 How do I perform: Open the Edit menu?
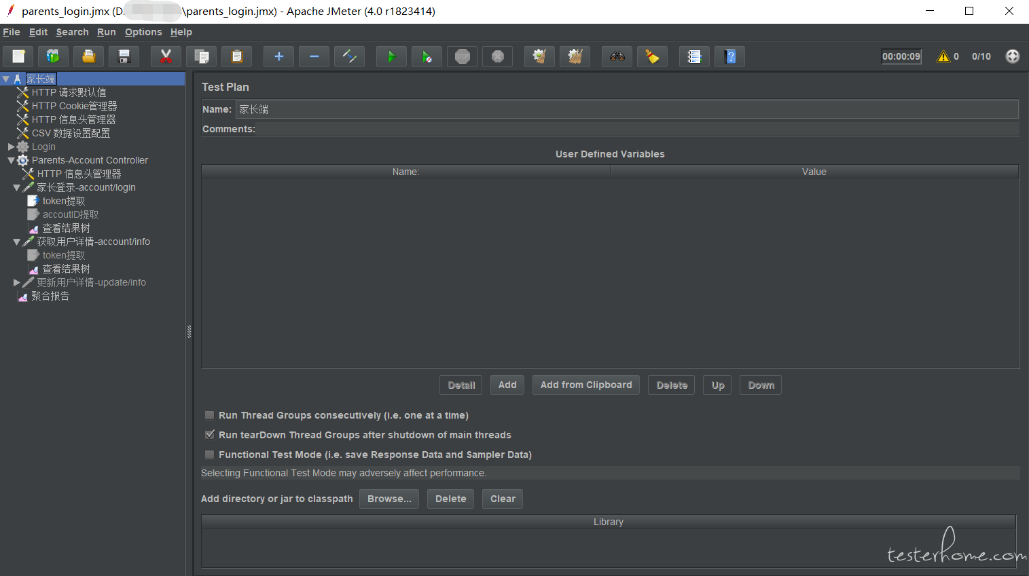pyautogui.click(x=38, y=32)
